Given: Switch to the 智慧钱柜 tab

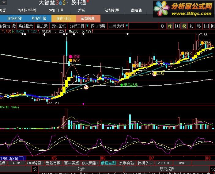Looking at the screenshot, I should pyautogui.click(x=88, y=18).
